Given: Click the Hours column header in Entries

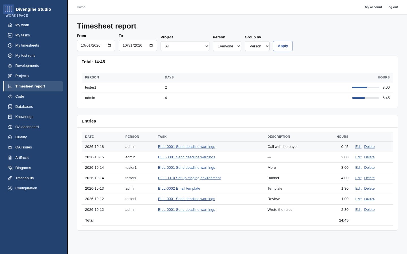Looking at the screenshot, I should point(342,137).
